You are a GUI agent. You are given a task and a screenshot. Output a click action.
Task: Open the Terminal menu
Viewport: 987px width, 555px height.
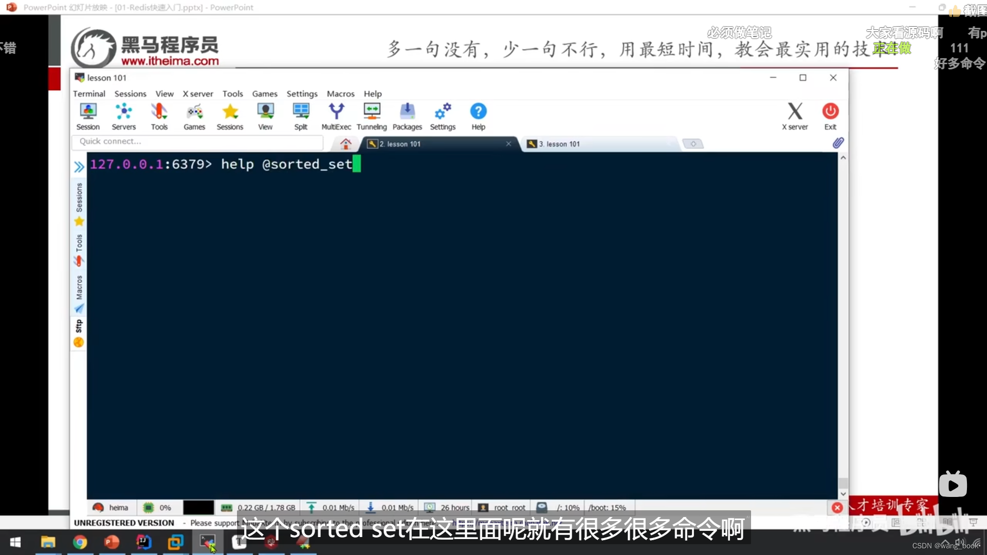point(88,94)
